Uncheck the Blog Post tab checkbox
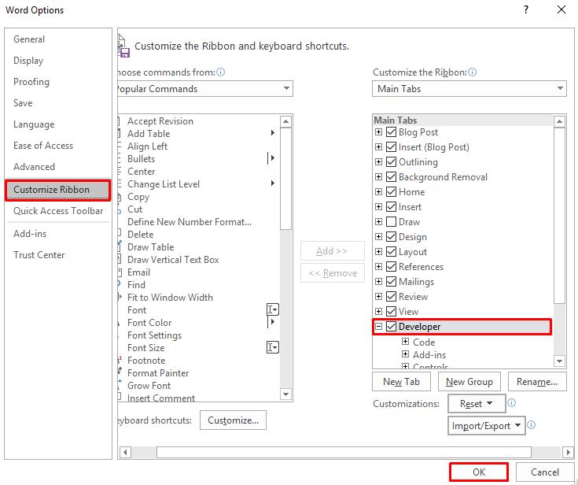The height and width of the screenshot is (485, 578). tap(391, 131)
